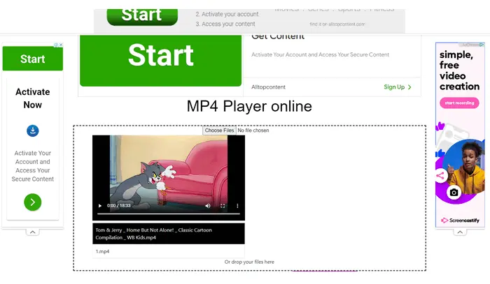This screenshot has height=284, width=490.
Task: Open the video player's three-dot options menu
Action: click(x=237, y=206)
